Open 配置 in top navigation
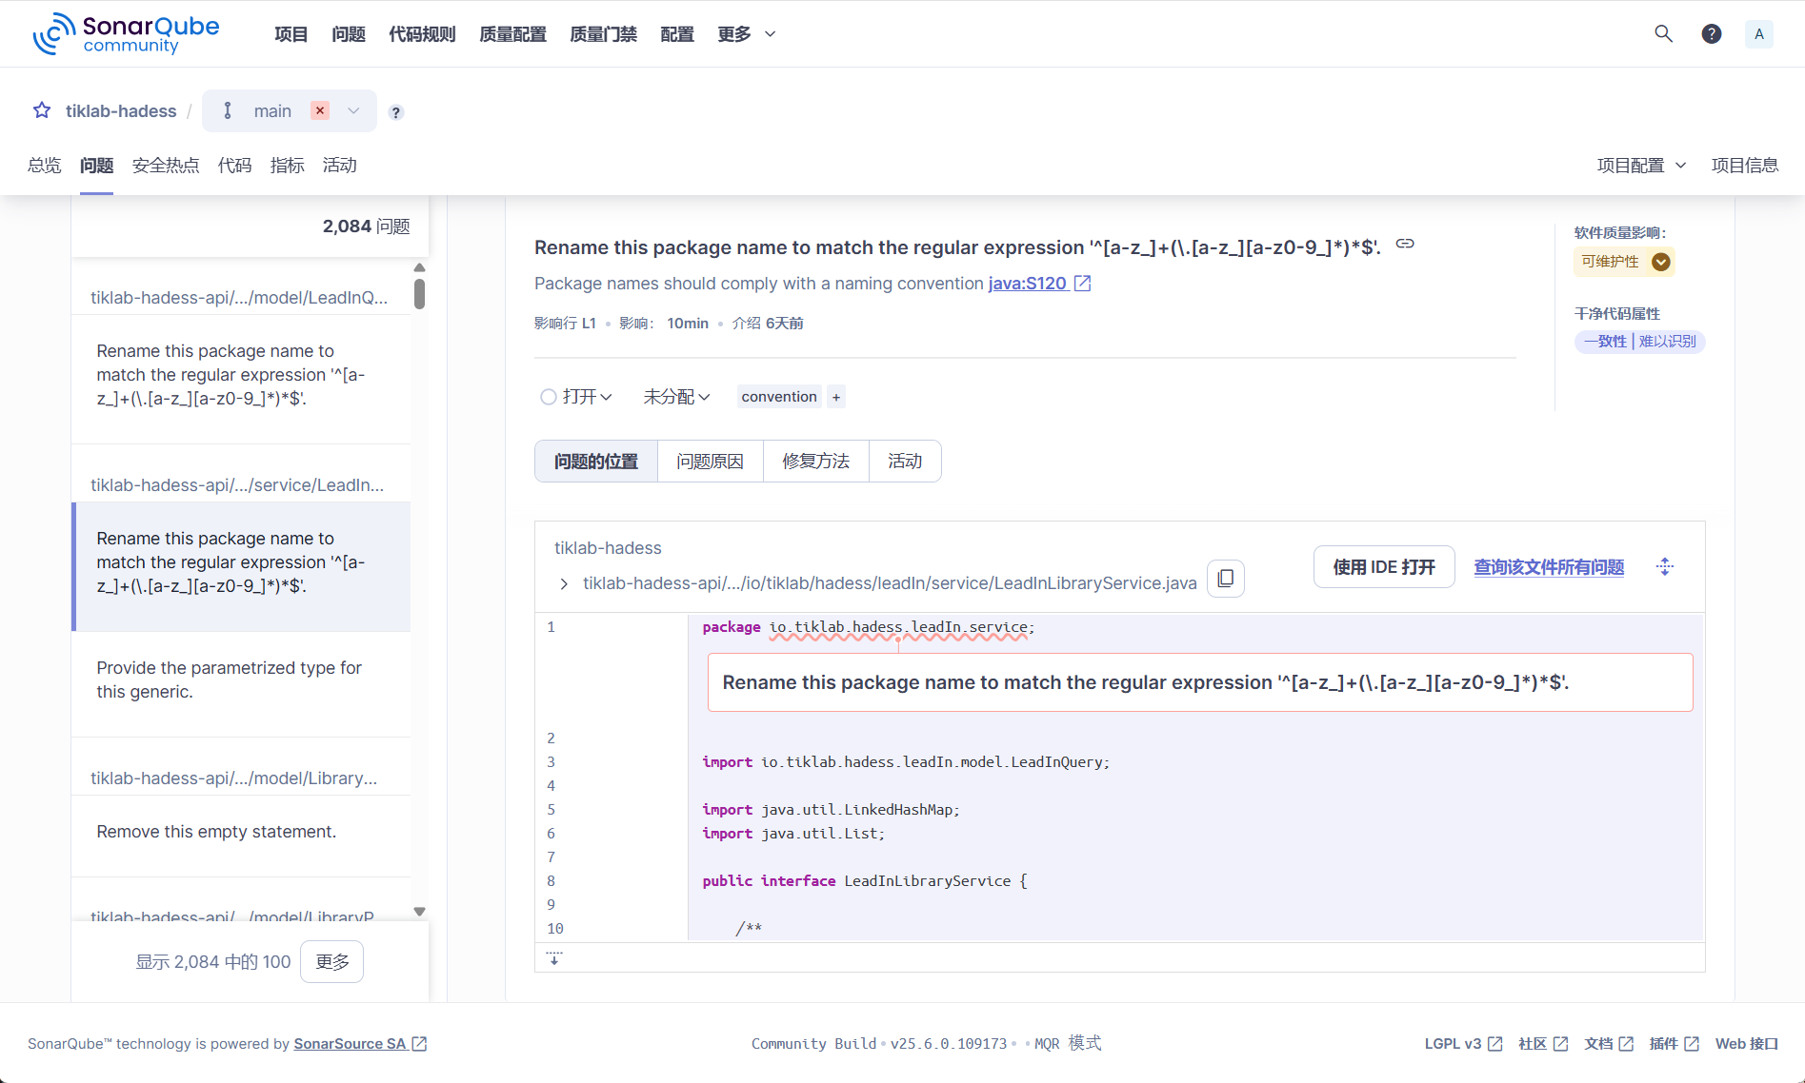 677,34
